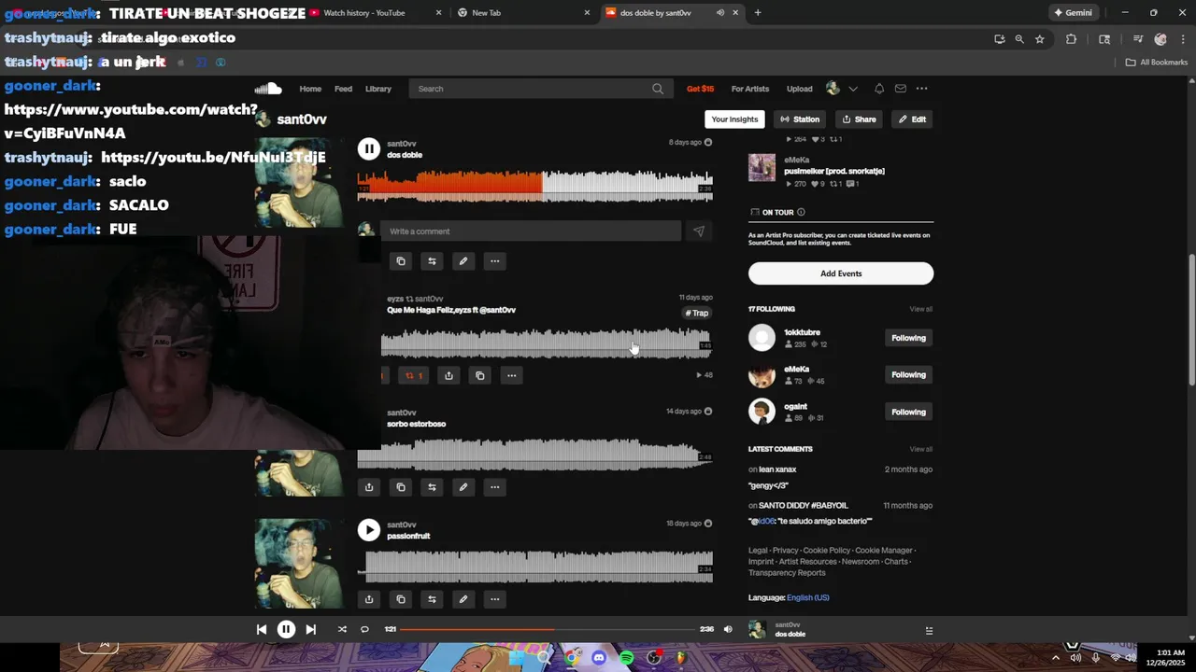
Task: Mute the volume in the player bar
Action: [x=728, y=629]
